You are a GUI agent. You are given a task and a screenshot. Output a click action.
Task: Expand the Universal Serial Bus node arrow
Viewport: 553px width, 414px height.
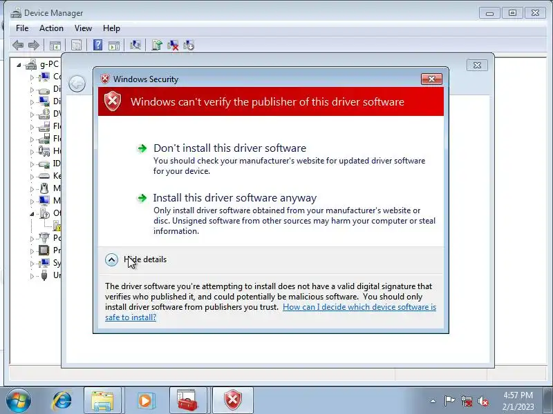point(32,276)
